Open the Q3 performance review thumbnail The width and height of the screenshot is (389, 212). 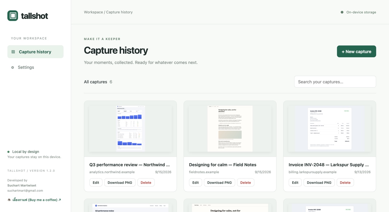click(x=130, y=129)
